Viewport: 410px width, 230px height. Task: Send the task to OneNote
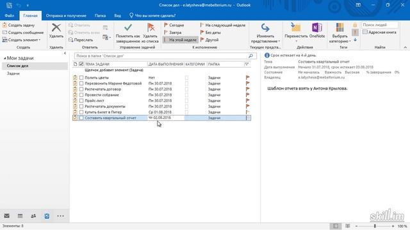317,31
